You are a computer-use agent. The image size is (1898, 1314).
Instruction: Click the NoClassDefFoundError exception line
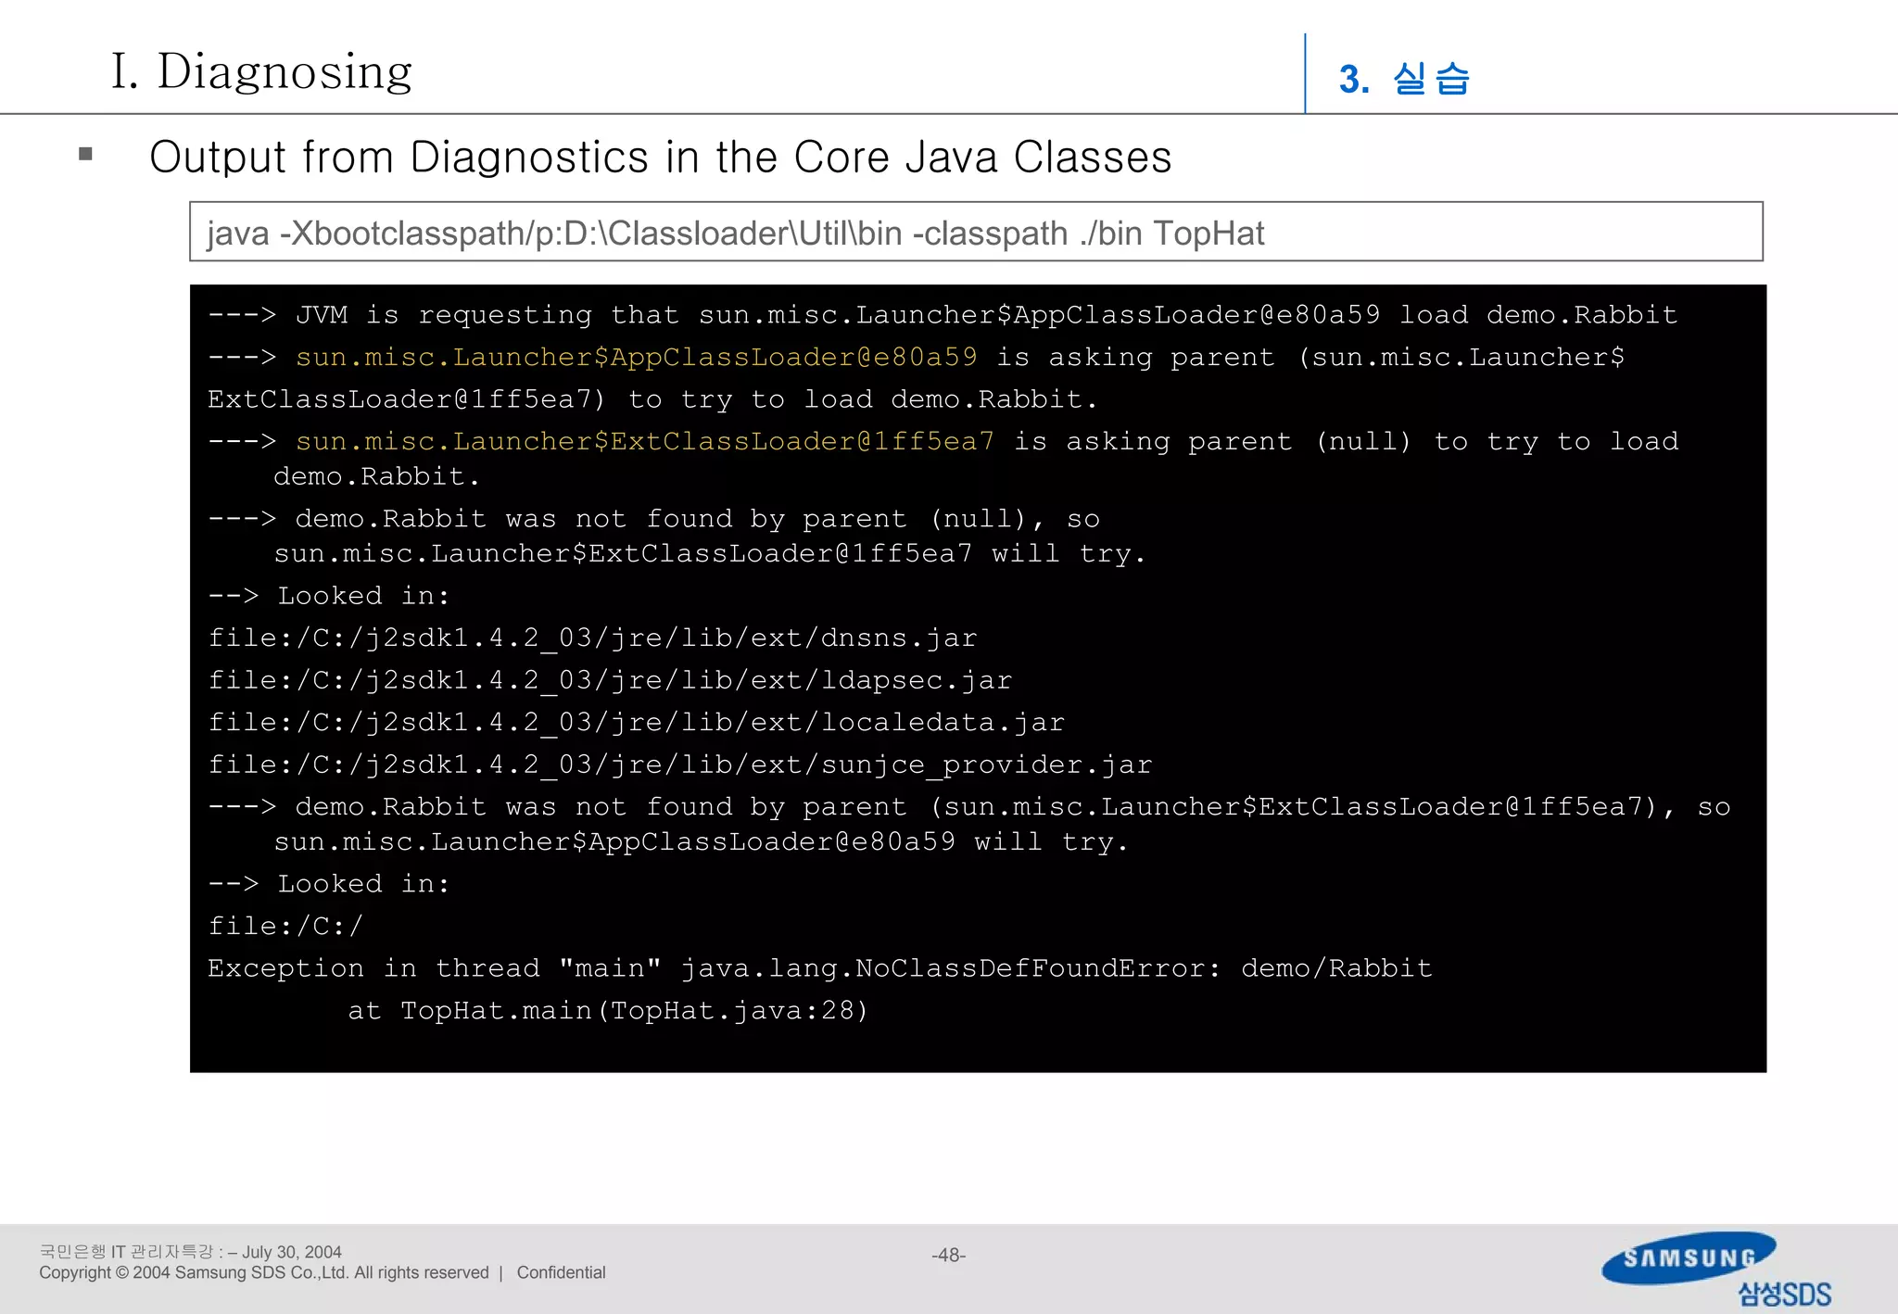(819, 968)
